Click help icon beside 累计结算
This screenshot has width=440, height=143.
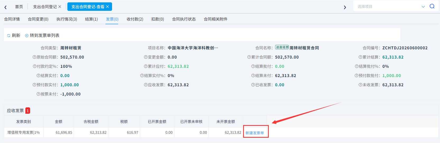[360, 57]
